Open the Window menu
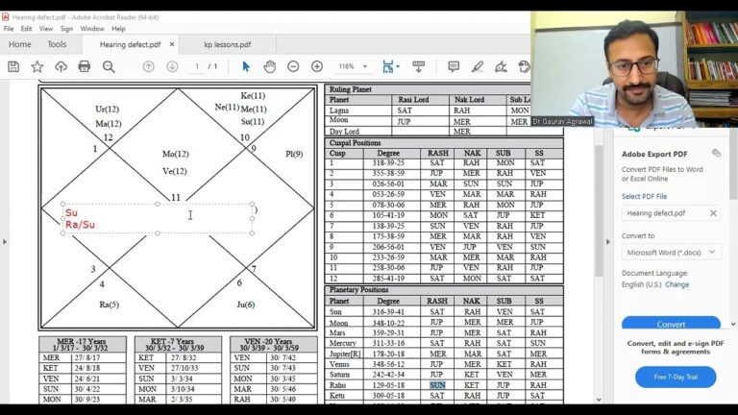 coord(92,29)
